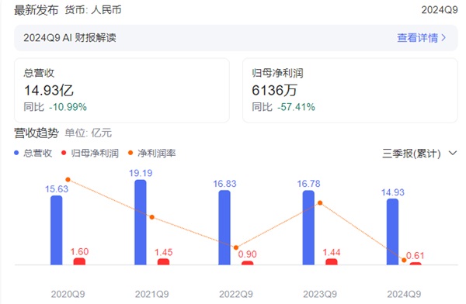Click the 2024Q9 AI 财报解读 banner
Screen dimensions: 466x304
[x=236, y=38]
